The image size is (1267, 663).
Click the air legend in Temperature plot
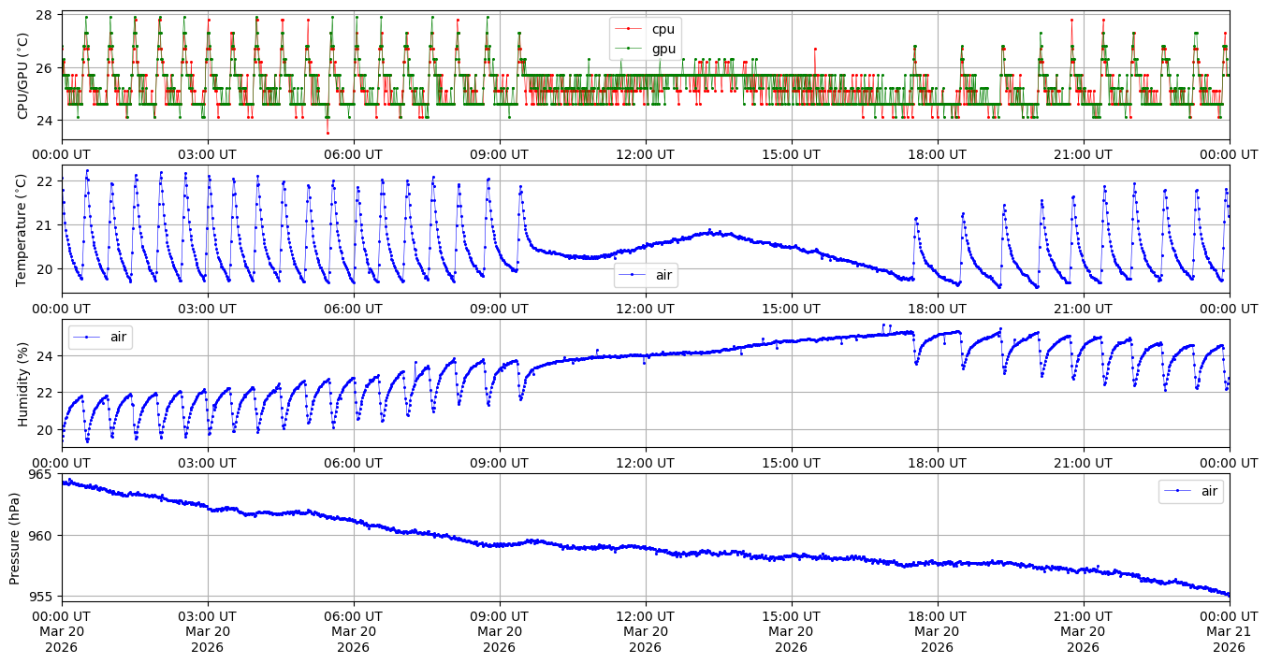coord(646,275)
